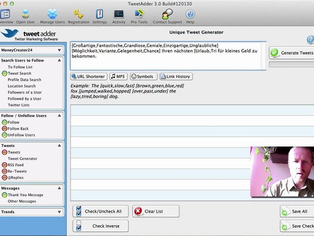The image size is (314, 236).
Task: Select Tweet Generator in the sidebar
Action: click(22, 159)
